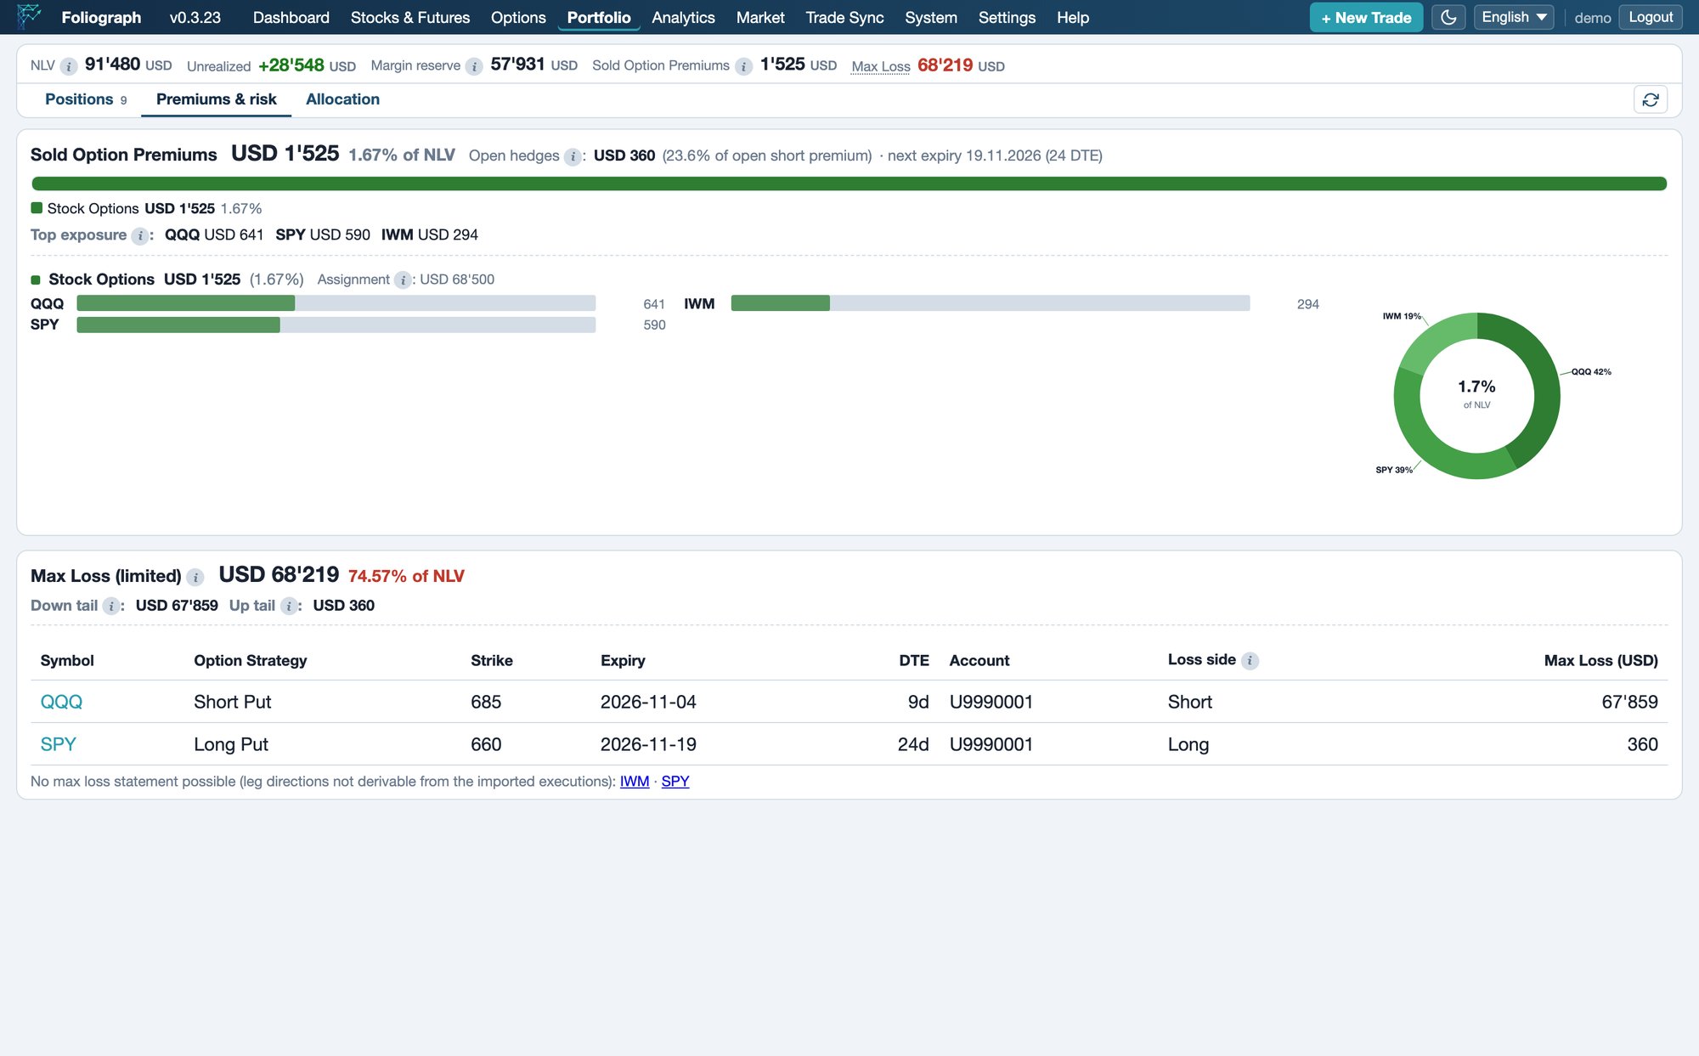1699x1056 pixels.
Task: Show the Loss side info icon
Action: tap(1250, 661)
